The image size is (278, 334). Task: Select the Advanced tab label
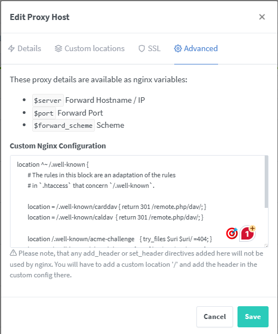201,48
